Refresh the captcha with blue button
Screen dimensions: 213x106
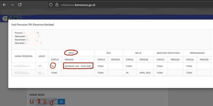tap(61, 102)
